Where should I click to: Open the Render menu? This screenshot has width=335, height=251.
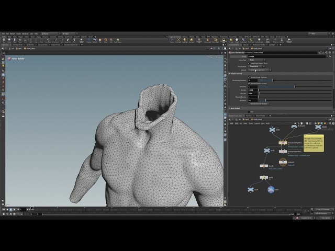pos(13,33)
